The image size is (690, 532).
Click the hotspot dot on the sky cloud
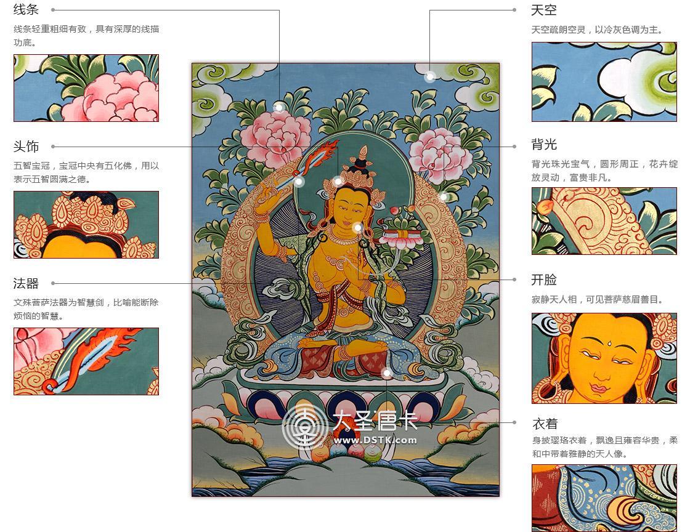pos(430,77)
